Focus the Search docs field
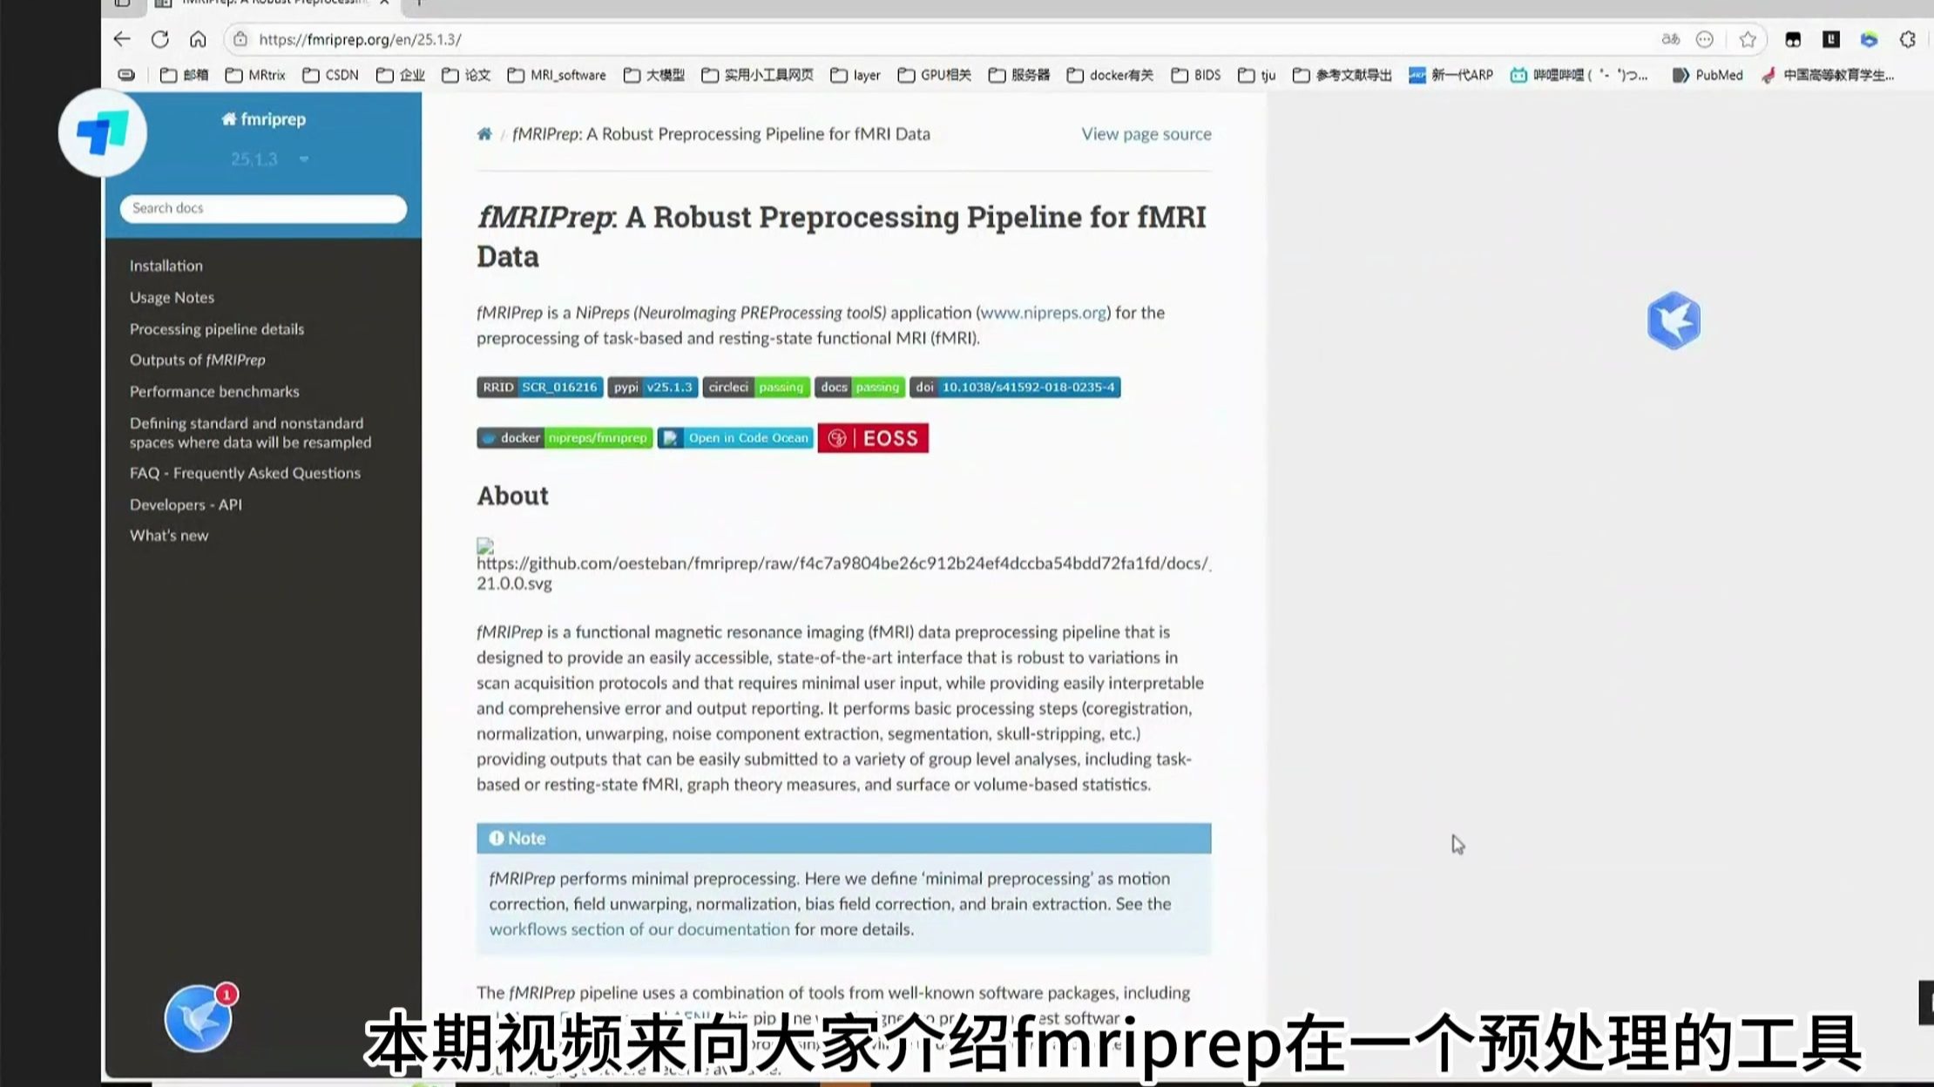 pyautogui.click(x=263, y=208)
